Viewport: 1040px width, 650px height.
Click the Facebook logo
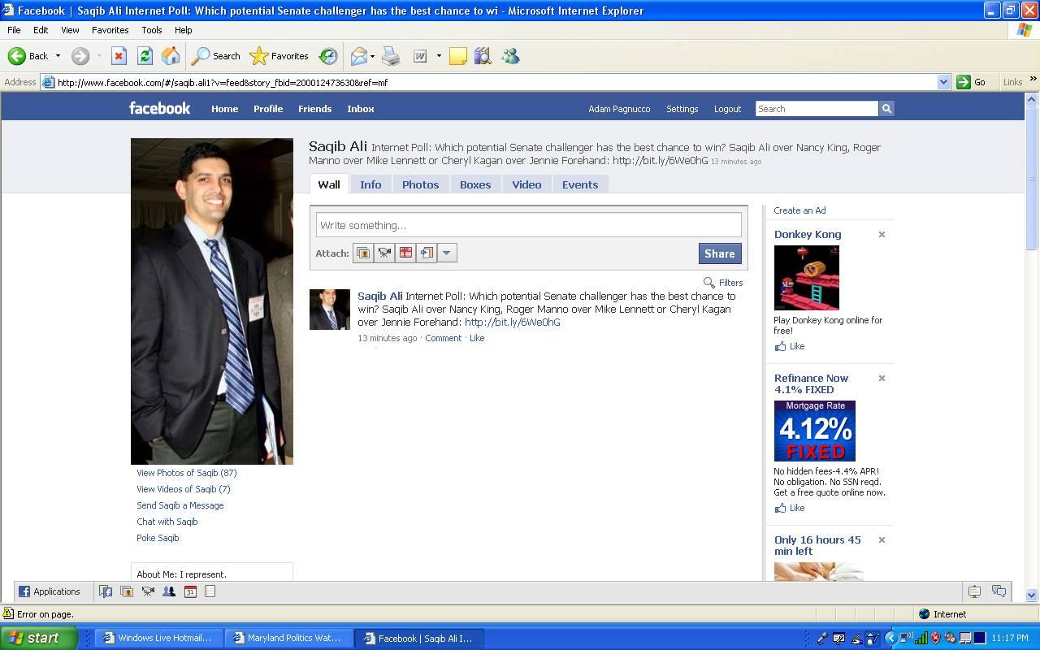click(x=159, y=108)
